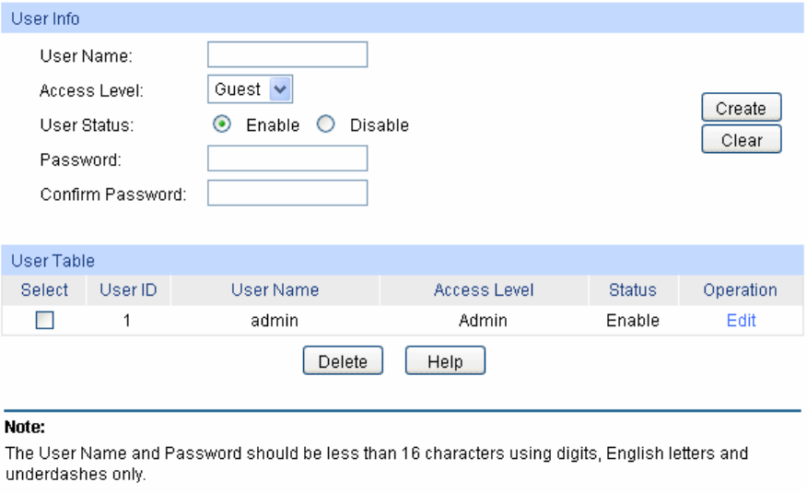807x494 pixels.
Task: Click the User Table section header
Action: pos(53,261)
